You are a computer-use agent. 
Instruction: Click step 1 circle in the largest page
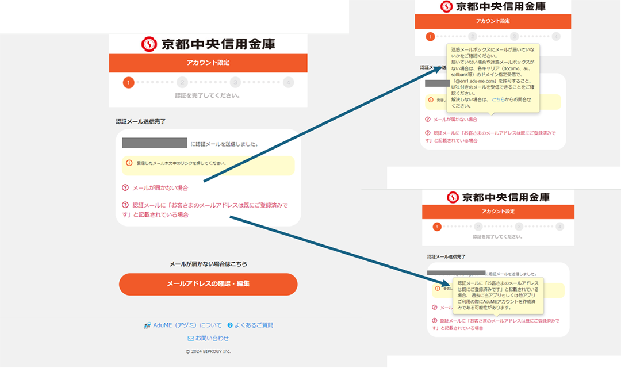tap(128, 82)
